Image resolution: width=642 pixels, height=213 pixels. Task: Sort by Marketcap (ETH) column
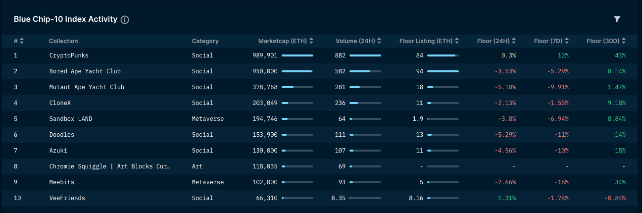pos(311,41)
